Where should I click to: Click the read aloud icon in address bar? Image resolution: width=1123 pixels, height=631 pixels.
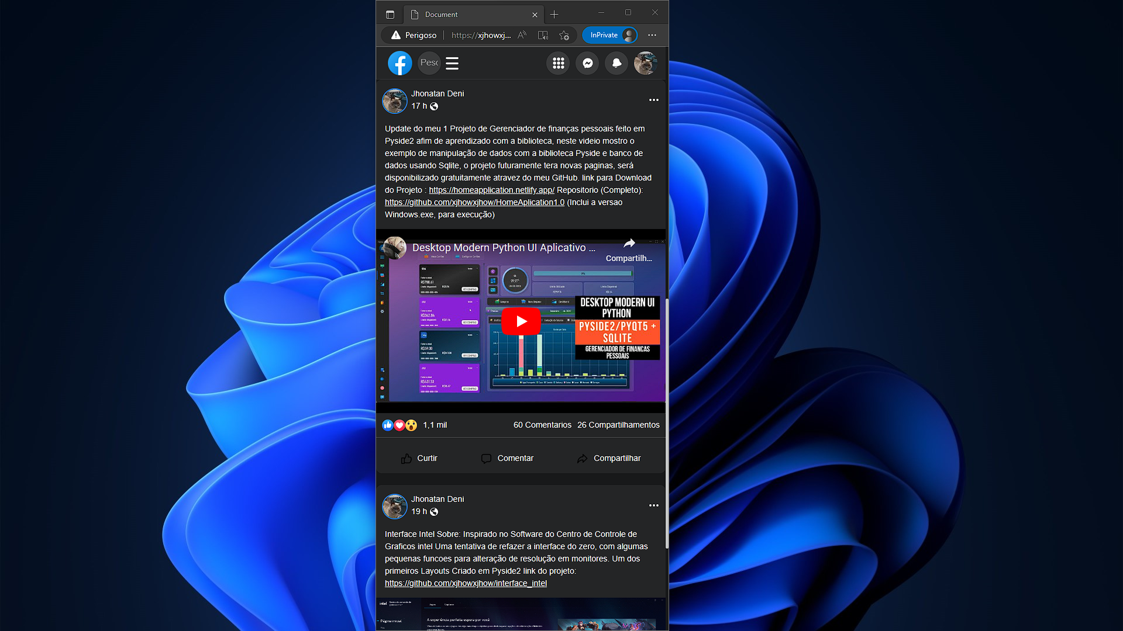click(522, 35)
